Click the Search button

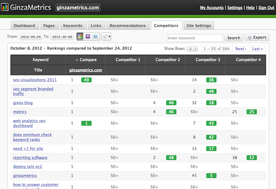(x=234, y=38)
